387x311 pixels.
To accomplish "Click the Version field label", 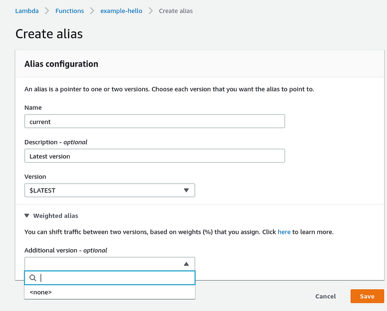I will point(35,177).
